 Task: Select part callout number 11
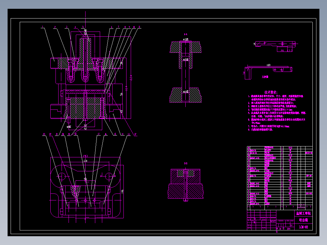tap(139, 27)
